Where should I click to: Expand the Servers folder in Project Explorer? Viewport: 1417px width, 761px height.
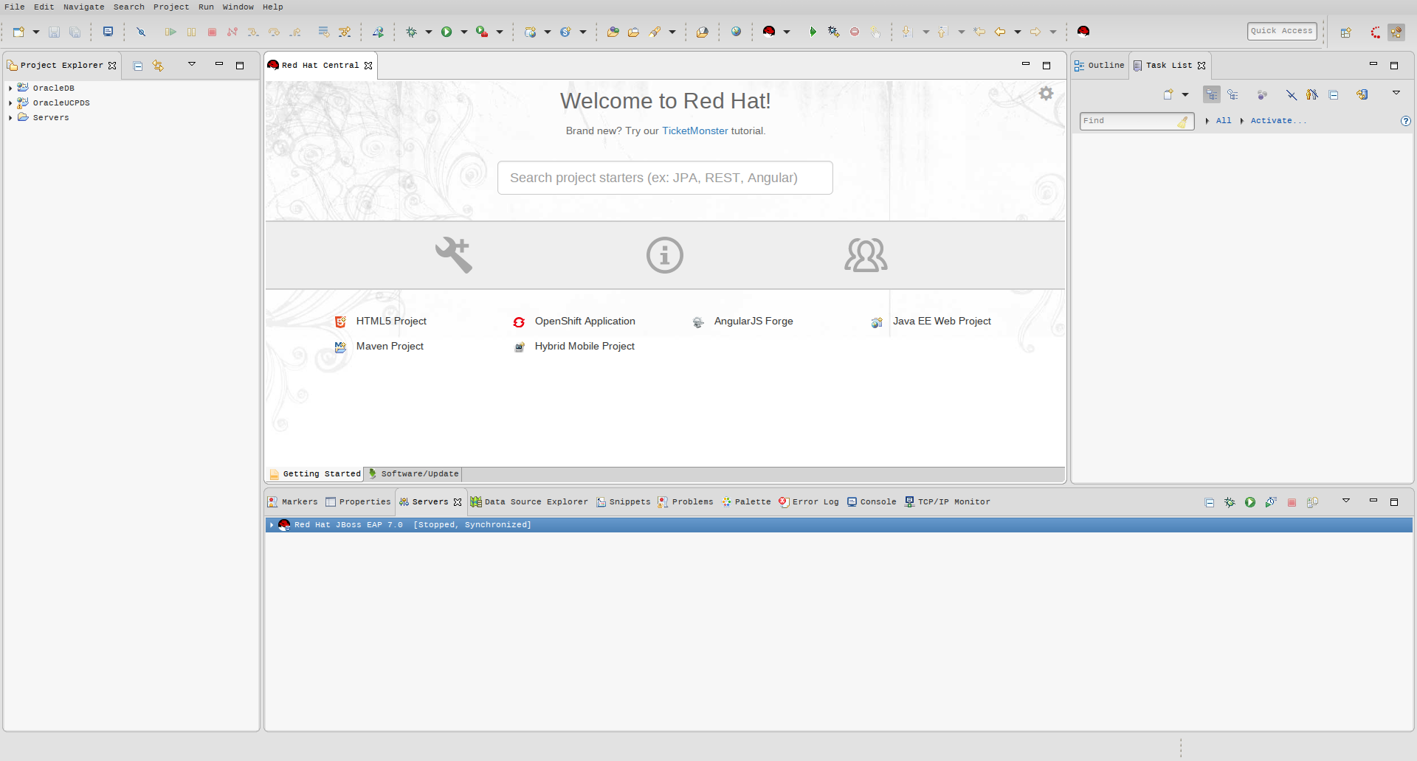(x=10, y=118)
